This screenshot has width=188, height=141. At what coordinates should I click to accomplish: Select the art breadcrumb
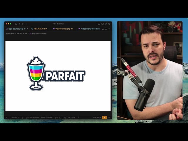click(26, 33)
